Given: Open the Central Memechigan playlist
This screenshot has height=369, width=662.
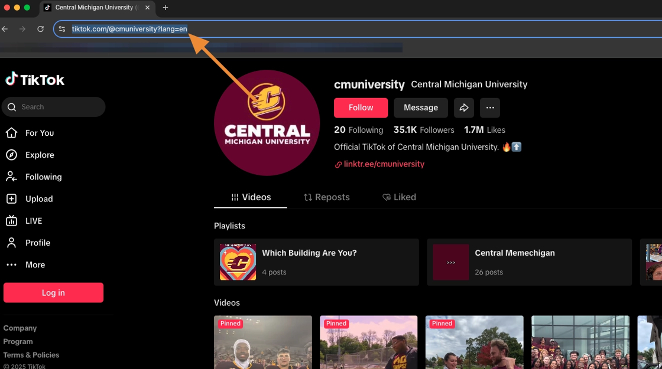Looking at the screenshot, I should point(529,262).
